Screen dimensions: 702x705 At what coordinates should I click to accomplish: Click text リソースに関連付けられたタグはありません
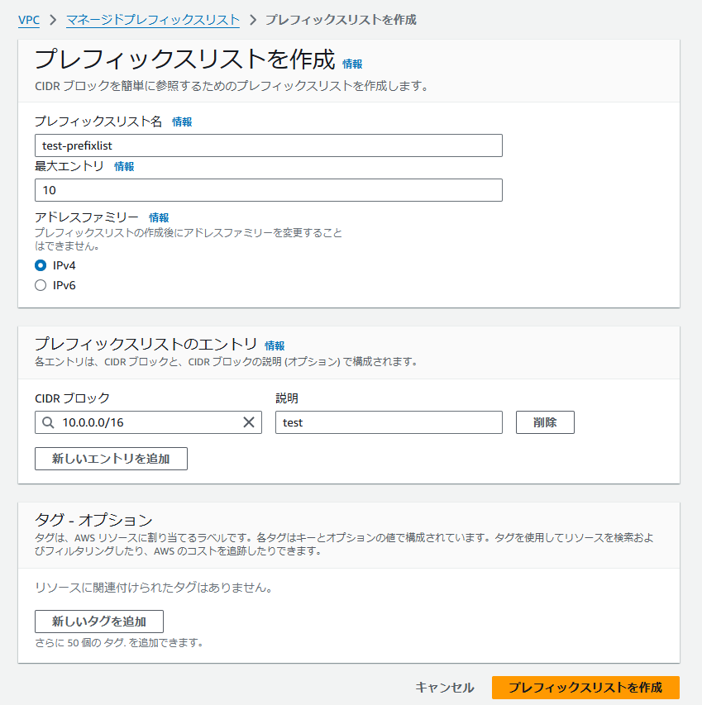tap(153, 588)
